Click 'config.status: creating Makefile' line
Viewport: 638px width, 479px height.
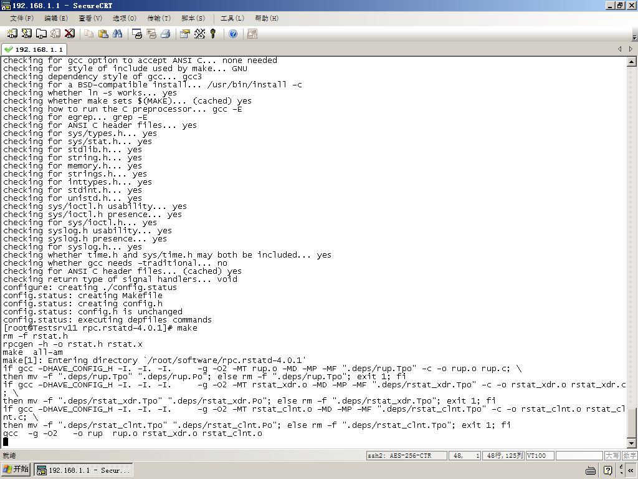point(83,295)
